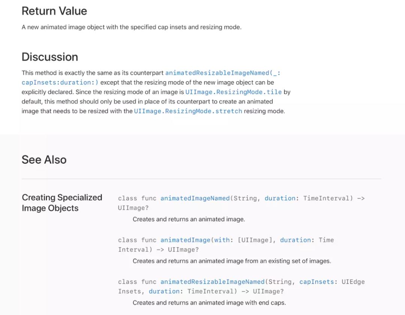This screenshot has width=405, height=315.
Task: Open animatedResizableImageNamed link in Discussion paragraph
Action: 222,73
